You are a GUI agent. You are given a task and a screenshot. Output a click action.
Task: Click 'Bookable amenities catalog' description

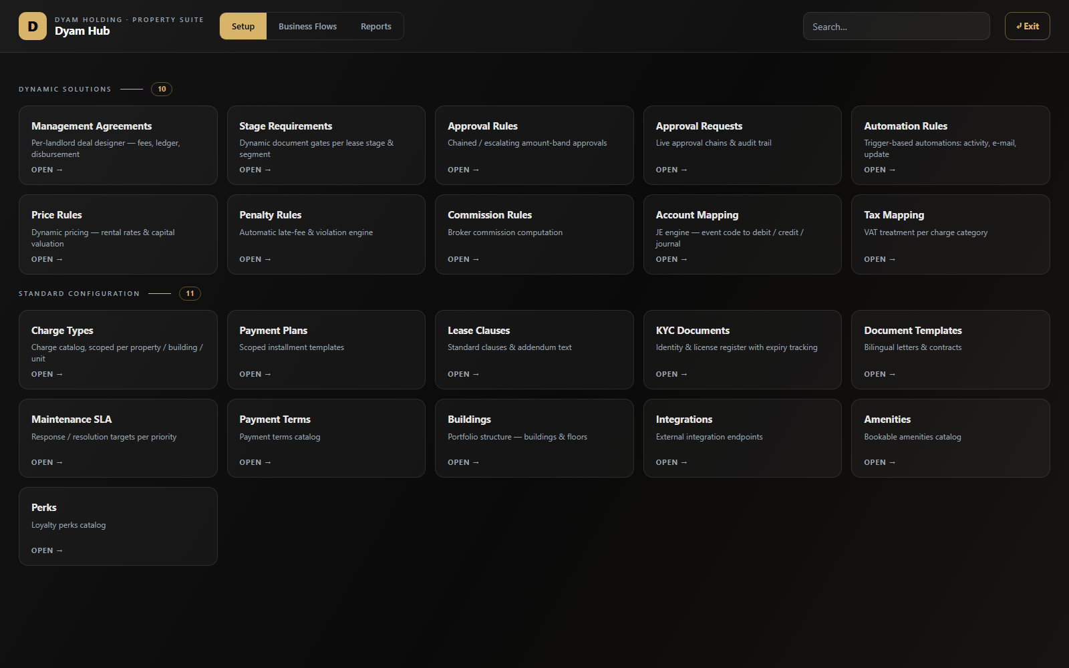[913, 437]
